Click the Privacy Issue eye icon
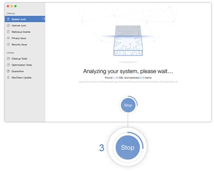 click(x=9, y=38)
